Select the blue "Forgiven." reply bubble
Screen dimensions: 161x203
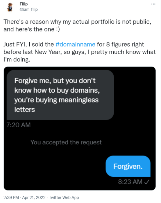pyautogui.click(x=128, y=166)
